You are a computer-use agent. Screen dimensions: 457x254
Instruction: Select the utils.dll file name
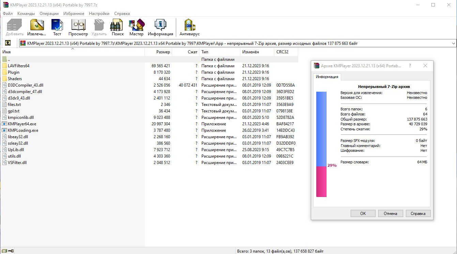click(x=15, y=156)
